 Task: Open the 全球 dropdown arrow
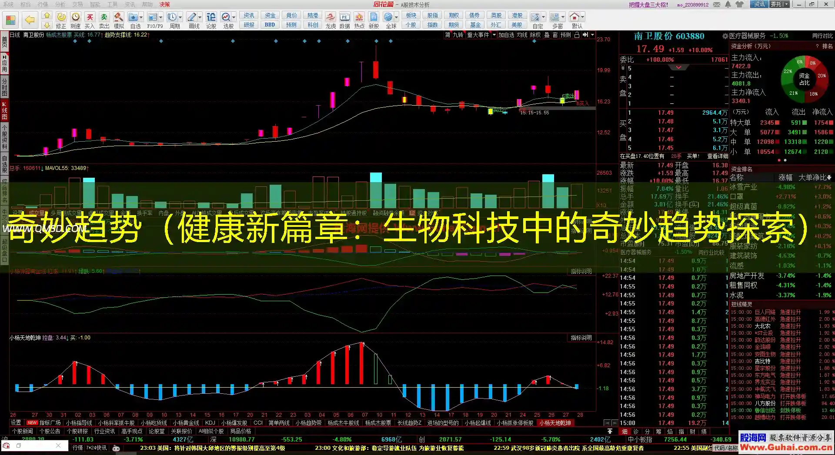(x=396, y=17)
